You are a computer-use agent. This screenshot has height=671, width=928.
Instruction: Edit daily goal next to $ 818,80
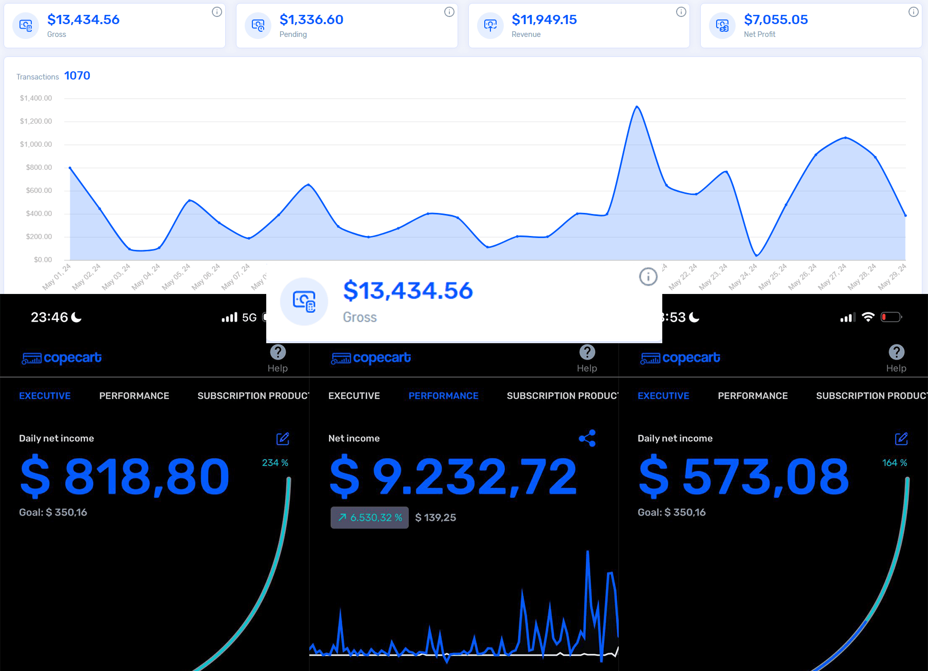point(283,439)
